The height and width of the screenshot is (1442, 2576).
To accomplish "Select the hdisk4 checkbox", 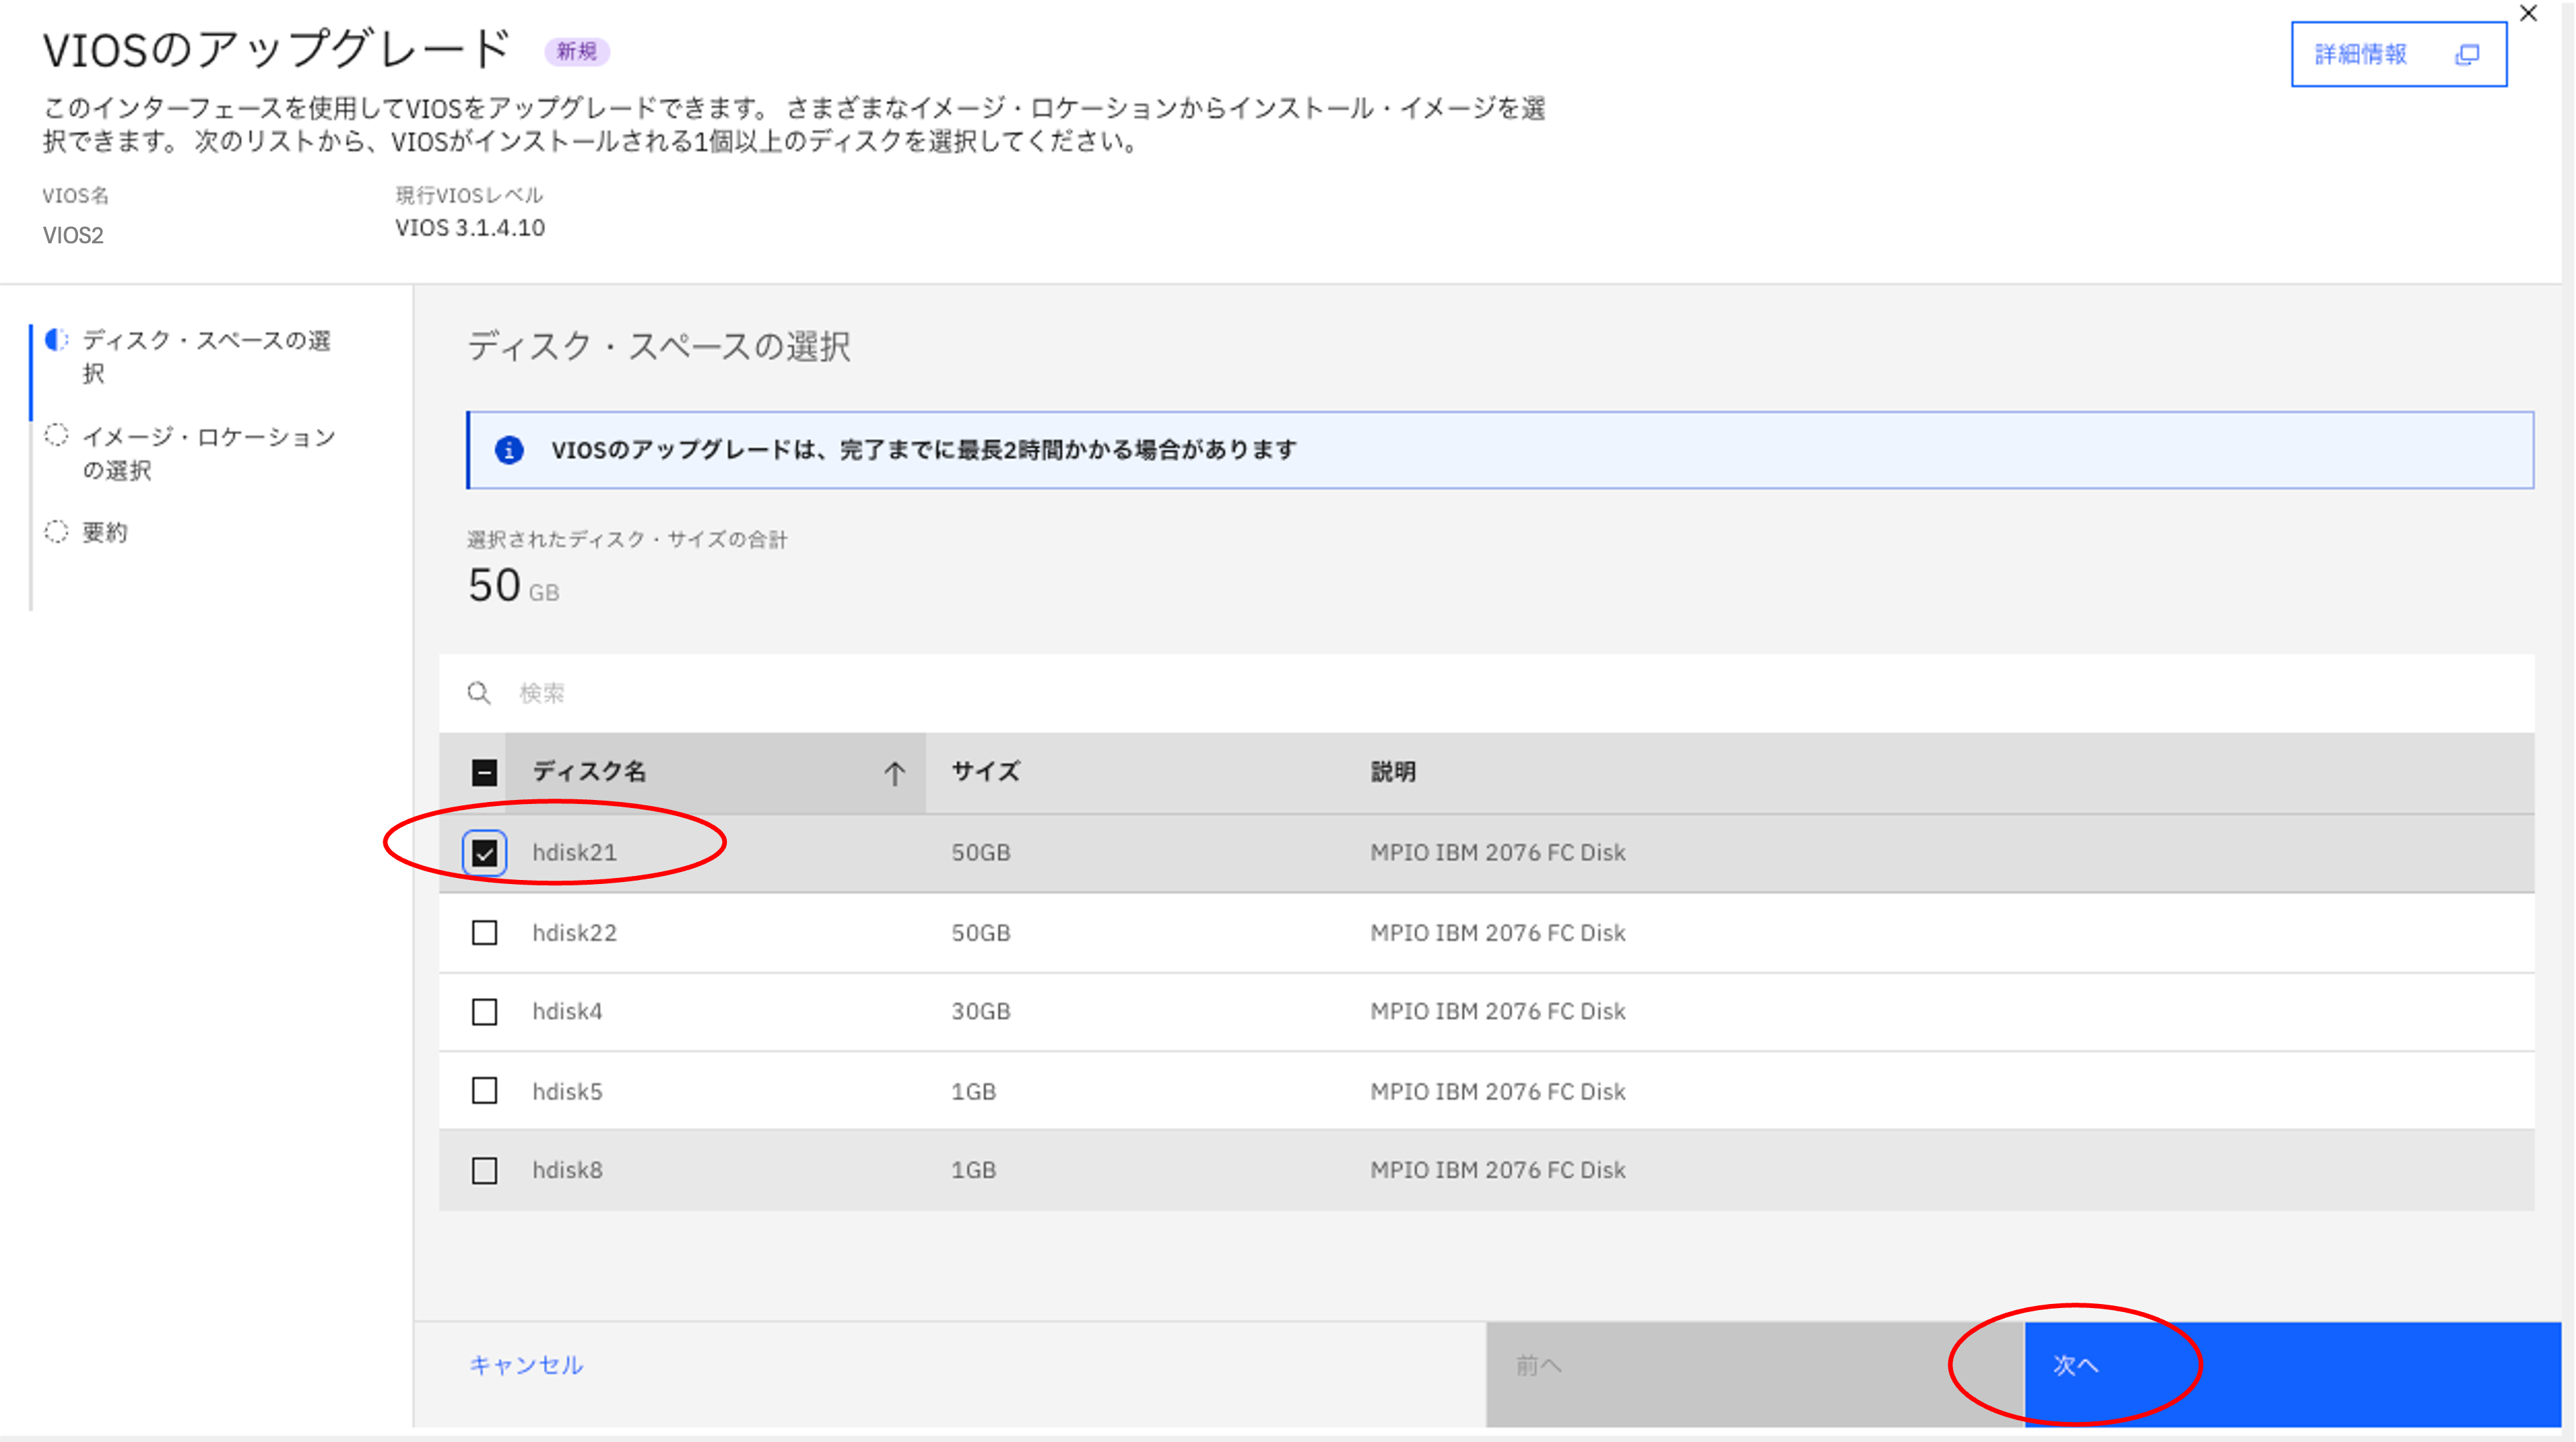I will click(485, 1012).
